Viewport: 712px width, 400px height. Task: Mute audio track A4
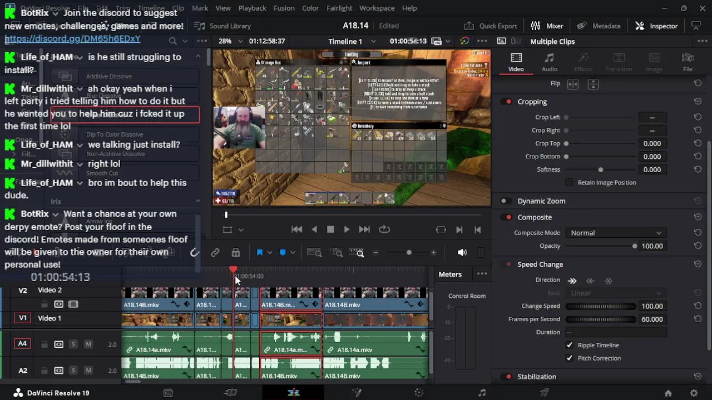pos(88,344)
